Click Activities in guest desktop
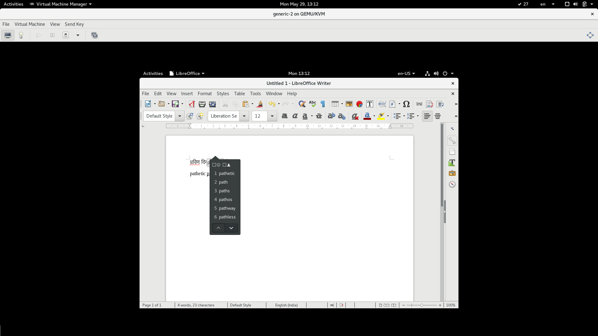 (153, 73)
